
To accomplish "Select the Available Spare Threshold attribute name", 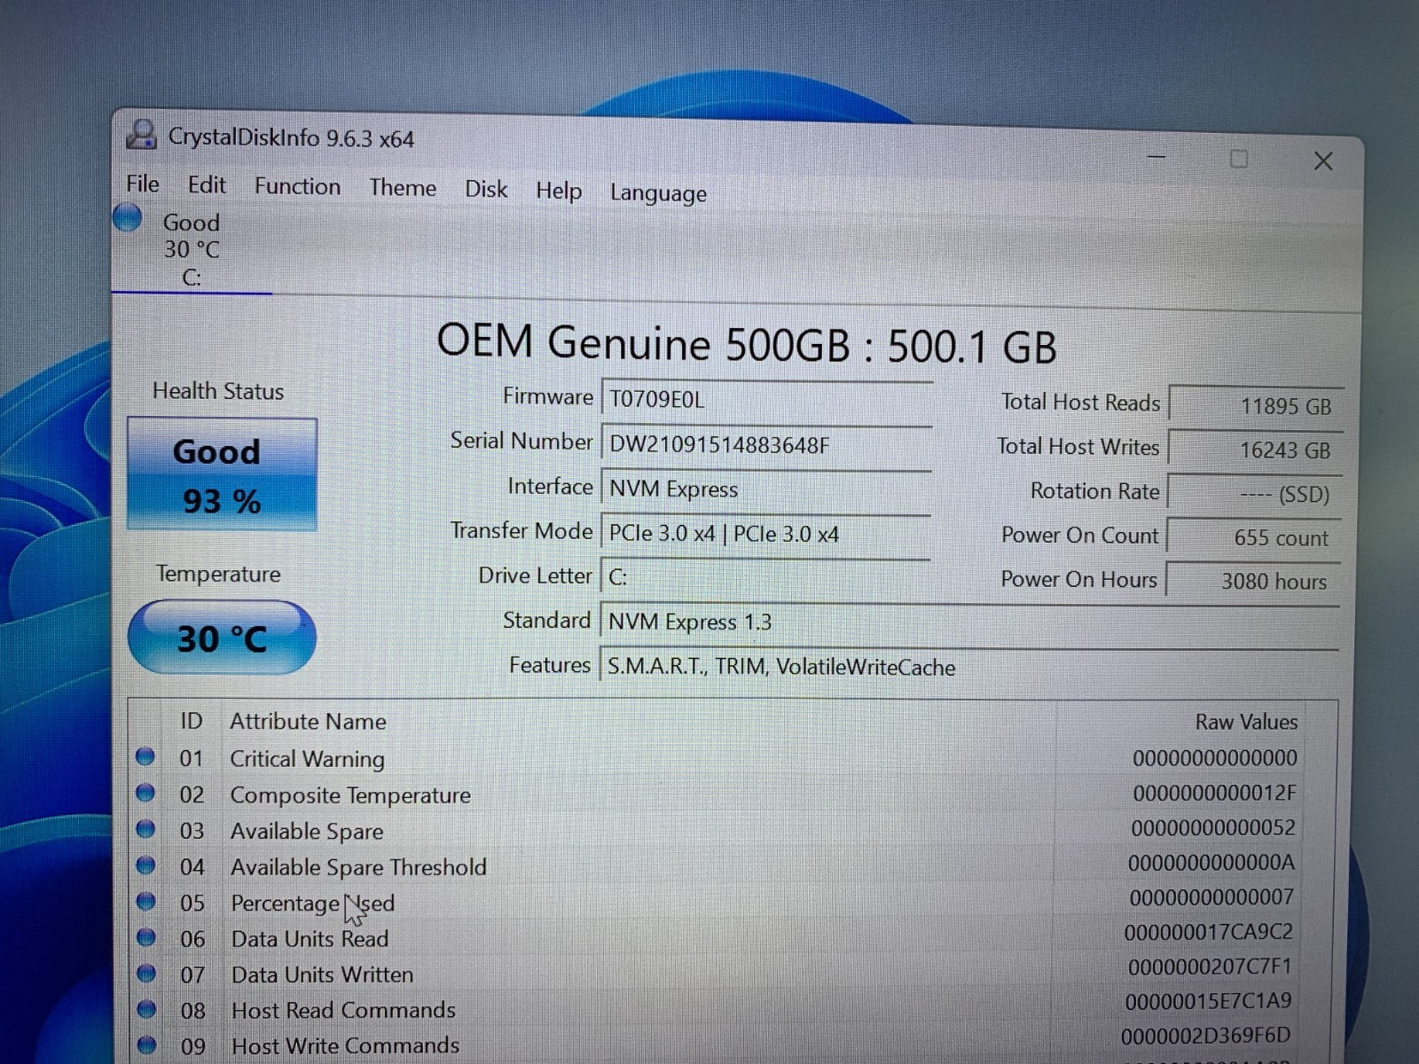I will [x=358, y=866].
